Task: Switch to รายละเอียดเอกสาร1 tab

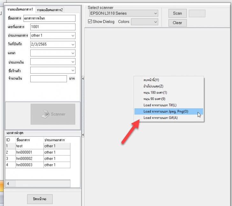Action: (20, 10)
